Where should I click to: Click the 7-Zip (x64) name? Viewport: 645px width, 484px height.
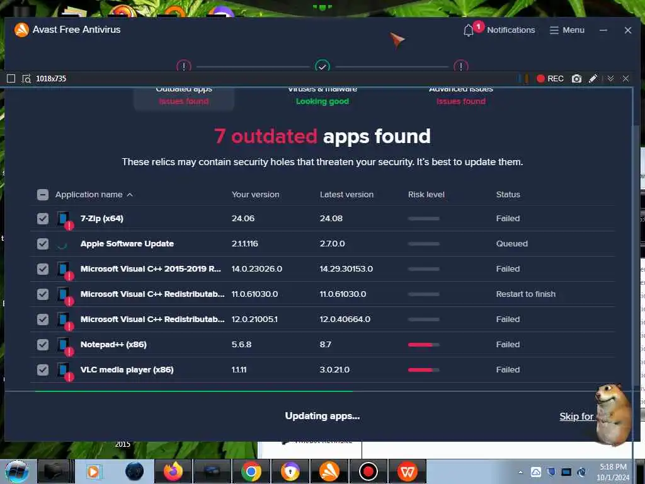pos(101,219)
